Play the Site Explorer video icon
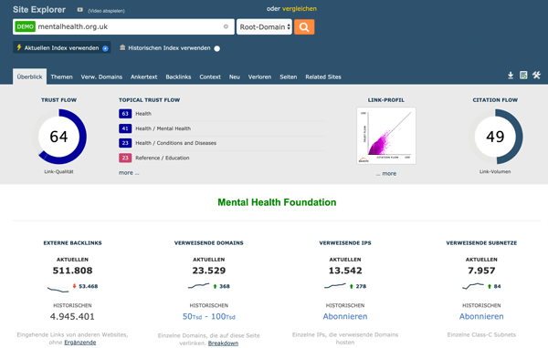Screen dimensions: 548x348 [x=80, y=10]
